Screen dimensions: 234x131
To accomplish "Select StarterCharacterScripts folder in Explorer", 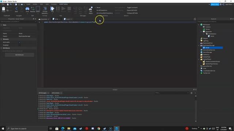I will pos(212,61).
